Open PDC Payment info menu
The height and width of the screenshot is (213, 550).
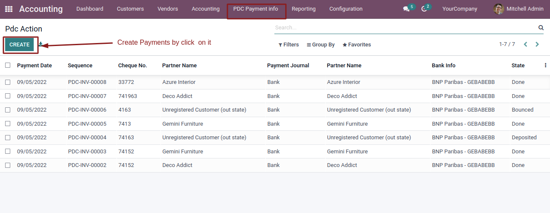click(x=256, y=9)
